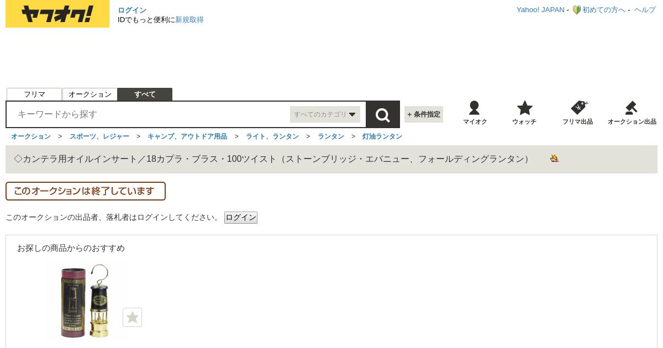Screen dimensions: 663x348
Task: Expand the + 条件指定 options
Action: 424,114
